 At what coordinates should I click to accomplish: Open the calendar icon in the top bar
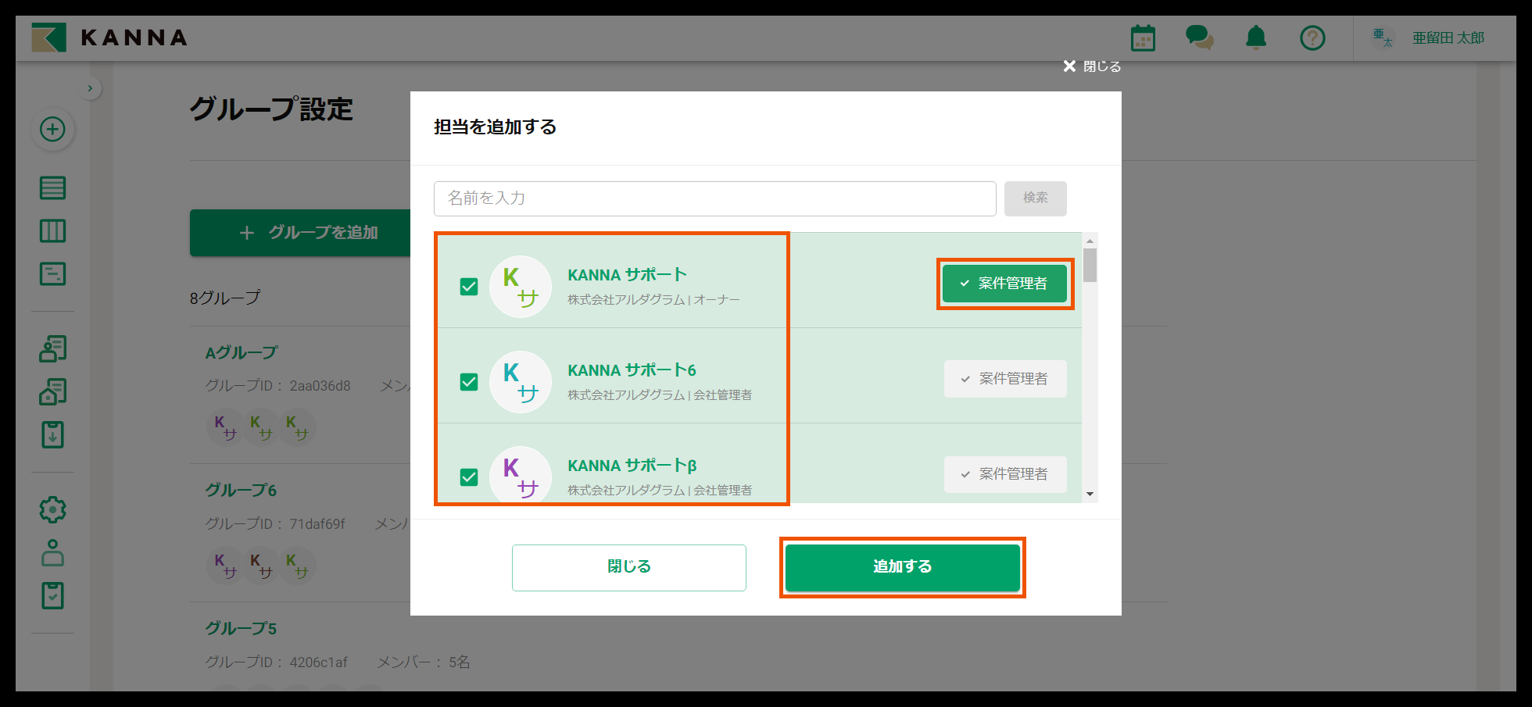[1143, 37]
